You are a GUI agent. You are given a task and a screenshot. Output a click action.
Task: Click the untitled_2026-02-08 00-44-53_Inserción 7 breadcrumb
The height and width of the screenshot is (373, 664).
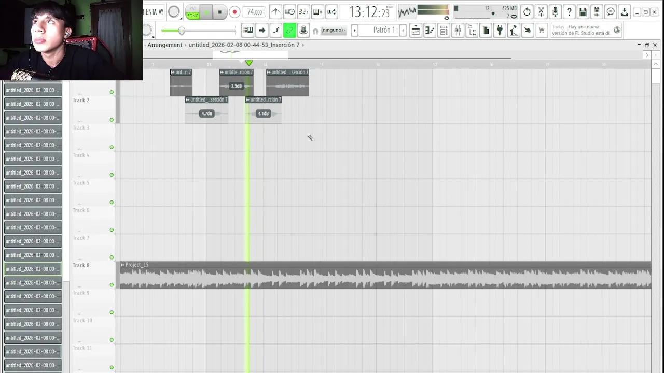point(244,45)
